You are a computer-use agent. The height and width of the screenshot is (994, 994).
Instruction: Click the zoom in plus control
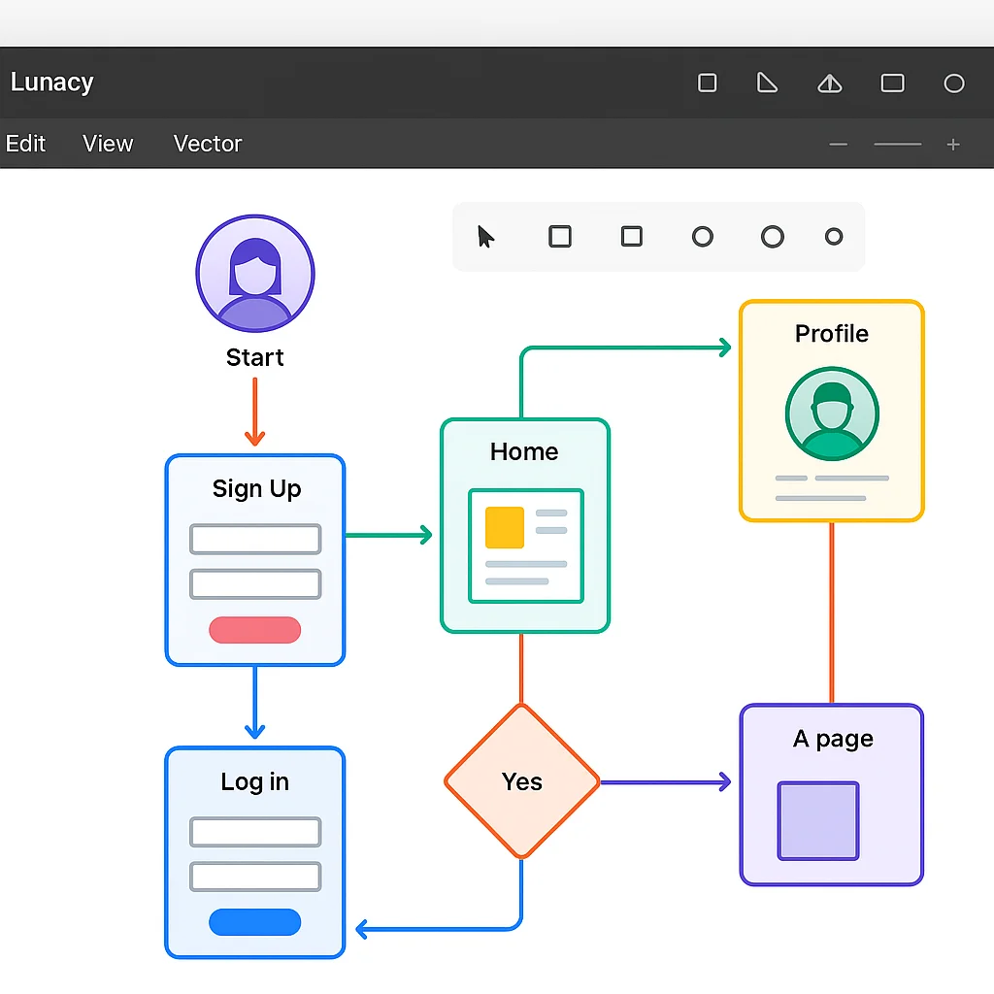click(953, 144)
